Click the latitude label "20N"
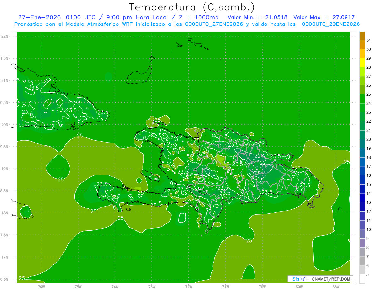 (x=5, y=125)
